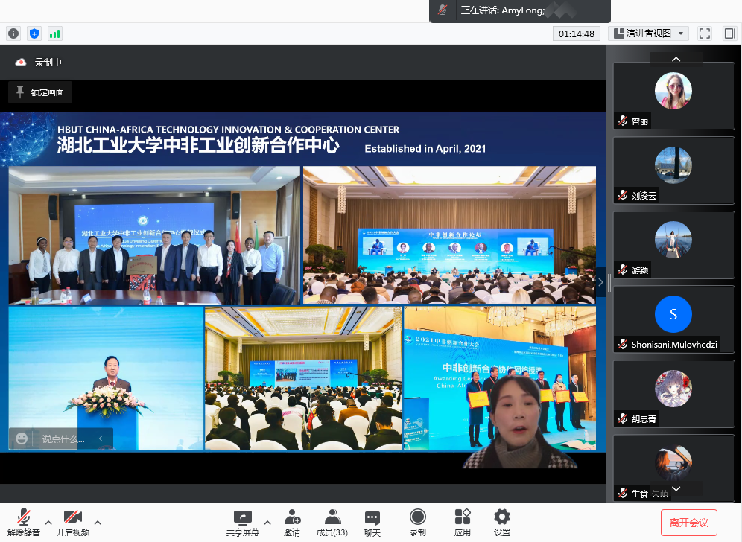The height and width of the screenshot is (542, 742).
Task: Enter full screen mode
Action: pos(705,34)
